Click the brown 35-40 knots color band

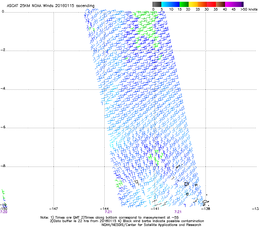[x=220, y=4]
